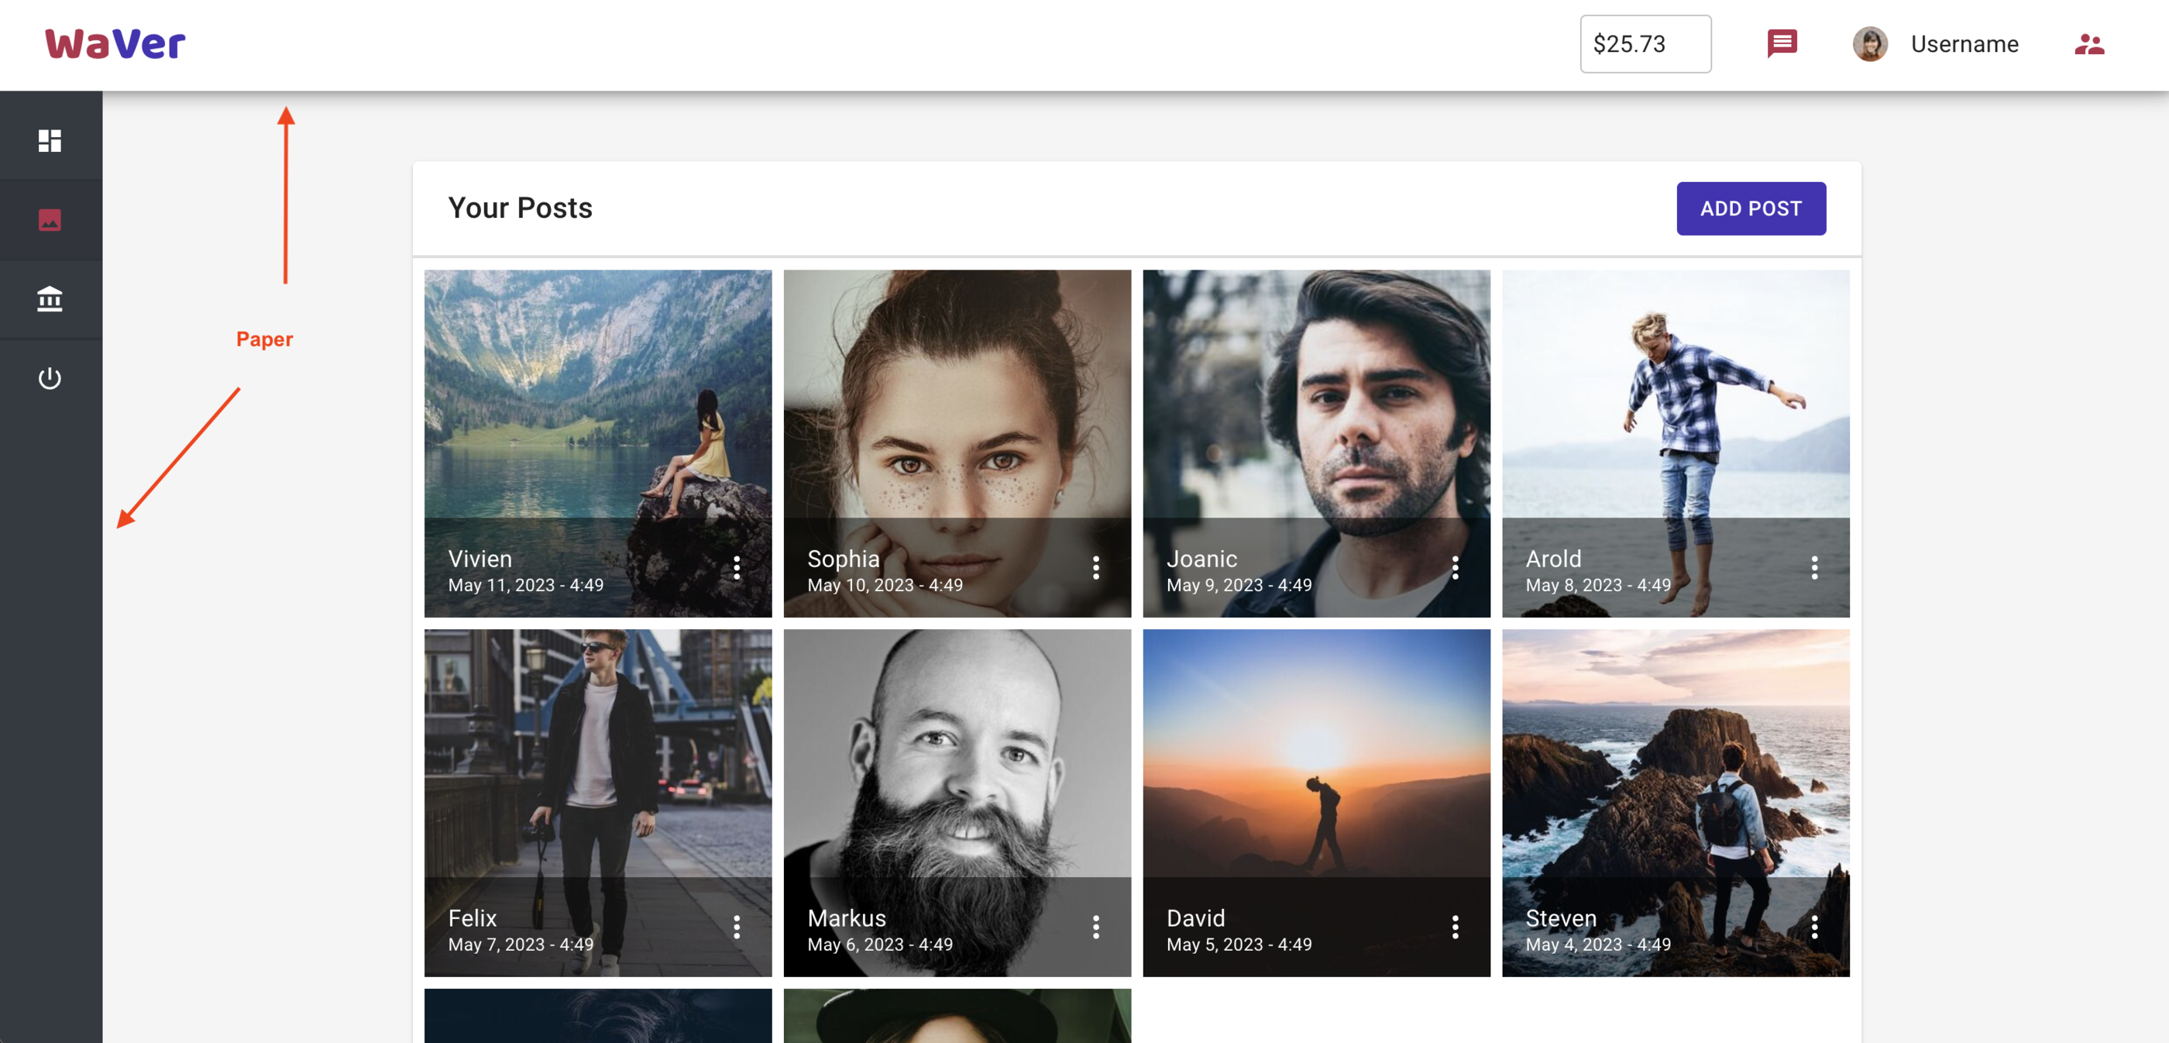The image size is (2169, 1043).
Task: Click the date May 10, 2023 - 4:49
Action: (x=885, y=586)
